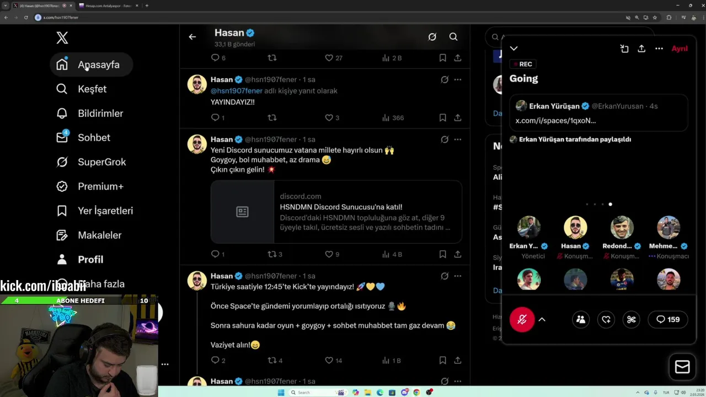The image size is (706, 397).
Task: Bookmark the Discord sunucumuz post
Action: tap(442, 254)
